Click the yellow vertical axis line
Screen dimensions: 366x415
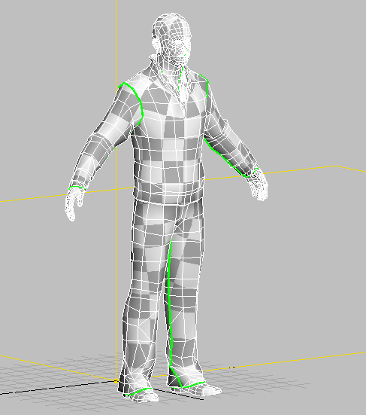(116, 185)
